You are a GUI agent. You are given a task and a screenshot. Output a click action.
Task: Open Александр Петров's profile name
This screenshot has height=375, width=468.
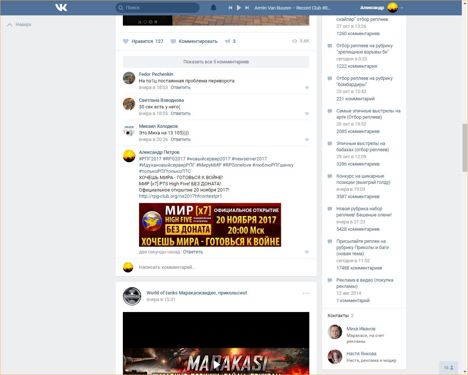159,152
